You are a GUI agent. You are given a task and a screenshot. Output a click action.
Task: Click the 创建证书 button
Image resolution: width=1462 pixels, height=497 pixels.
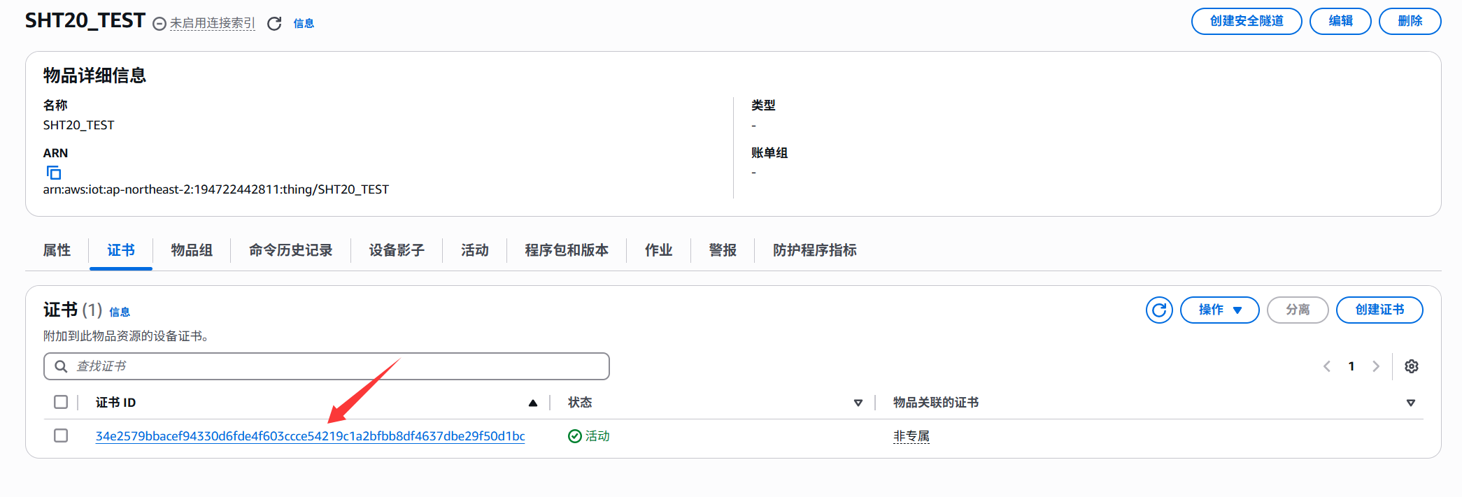[x=1379, y=310]
